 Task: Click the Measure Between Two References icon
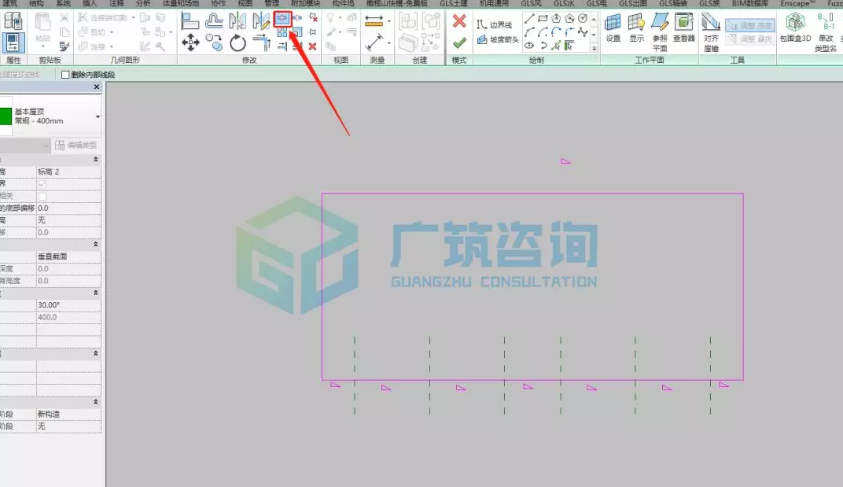pos(374,21)
